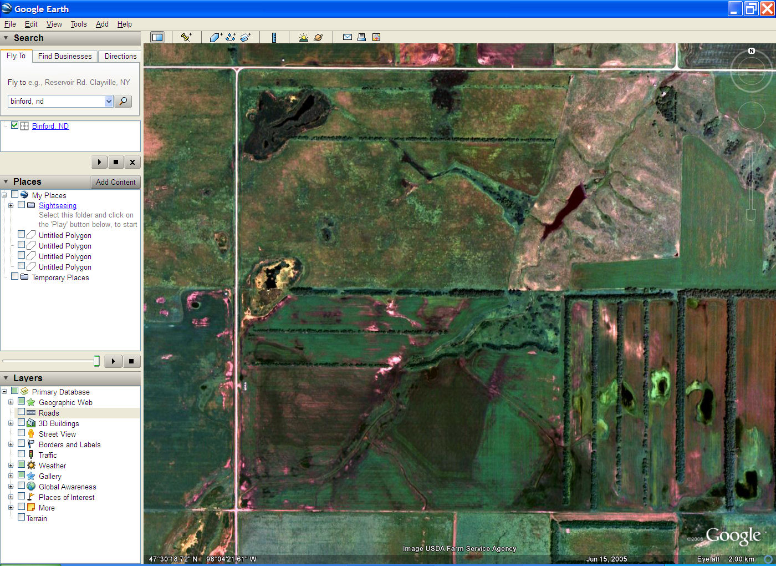Collapse the Layers panel triangle

(6, 378)
